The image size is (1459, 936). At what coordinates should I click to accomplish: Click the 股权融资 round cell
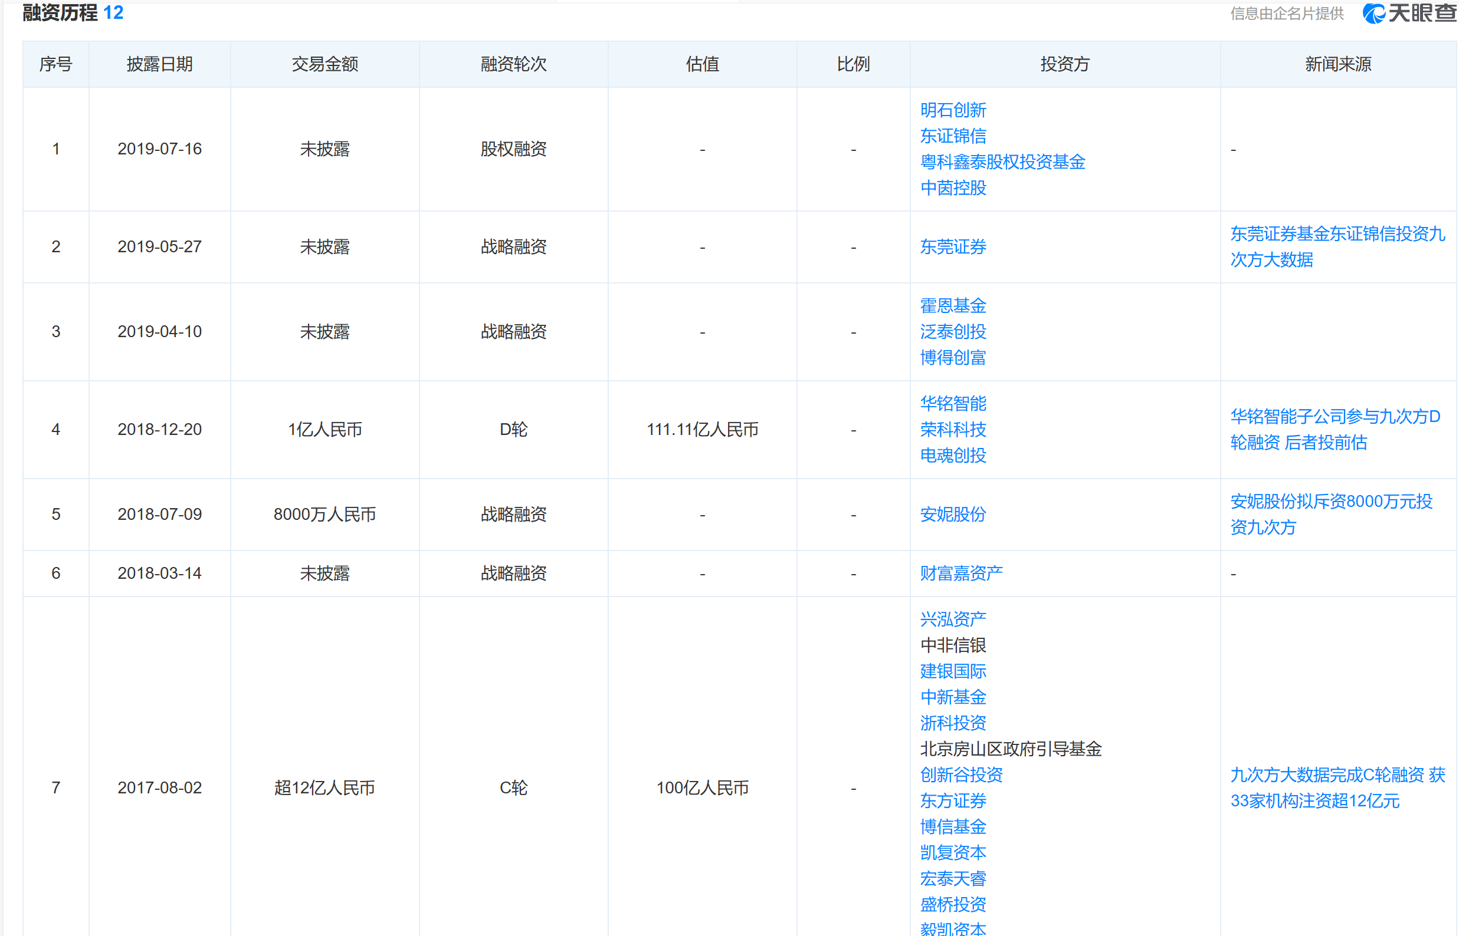pyautogui.click(x=514, y=149)
